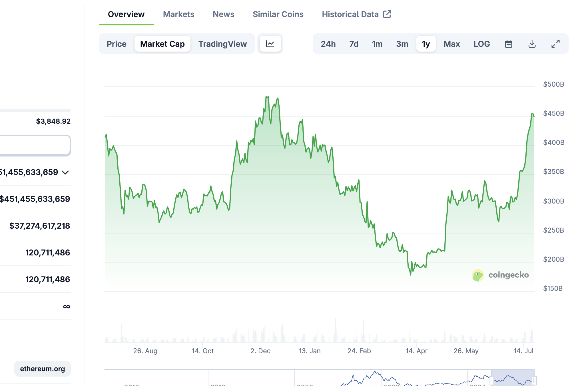
Task: Click the shaded navigator selection window
Action: [513, 378]
